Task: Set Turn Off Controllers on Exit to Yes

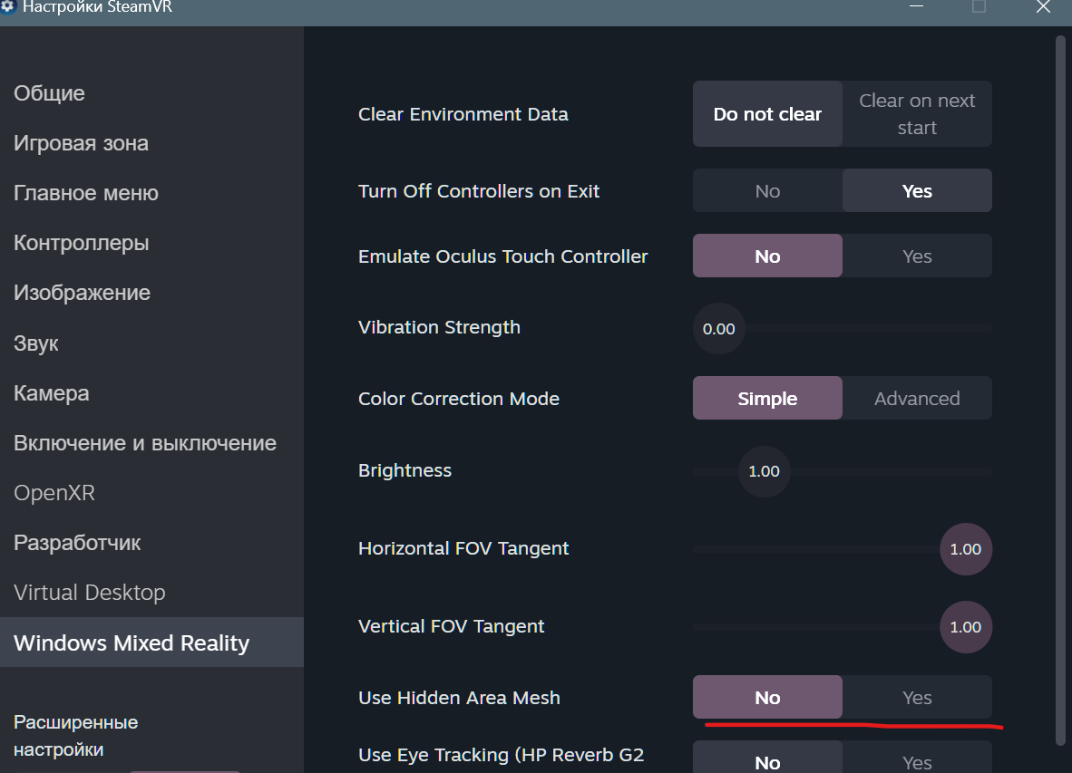Action: (917, 190)
